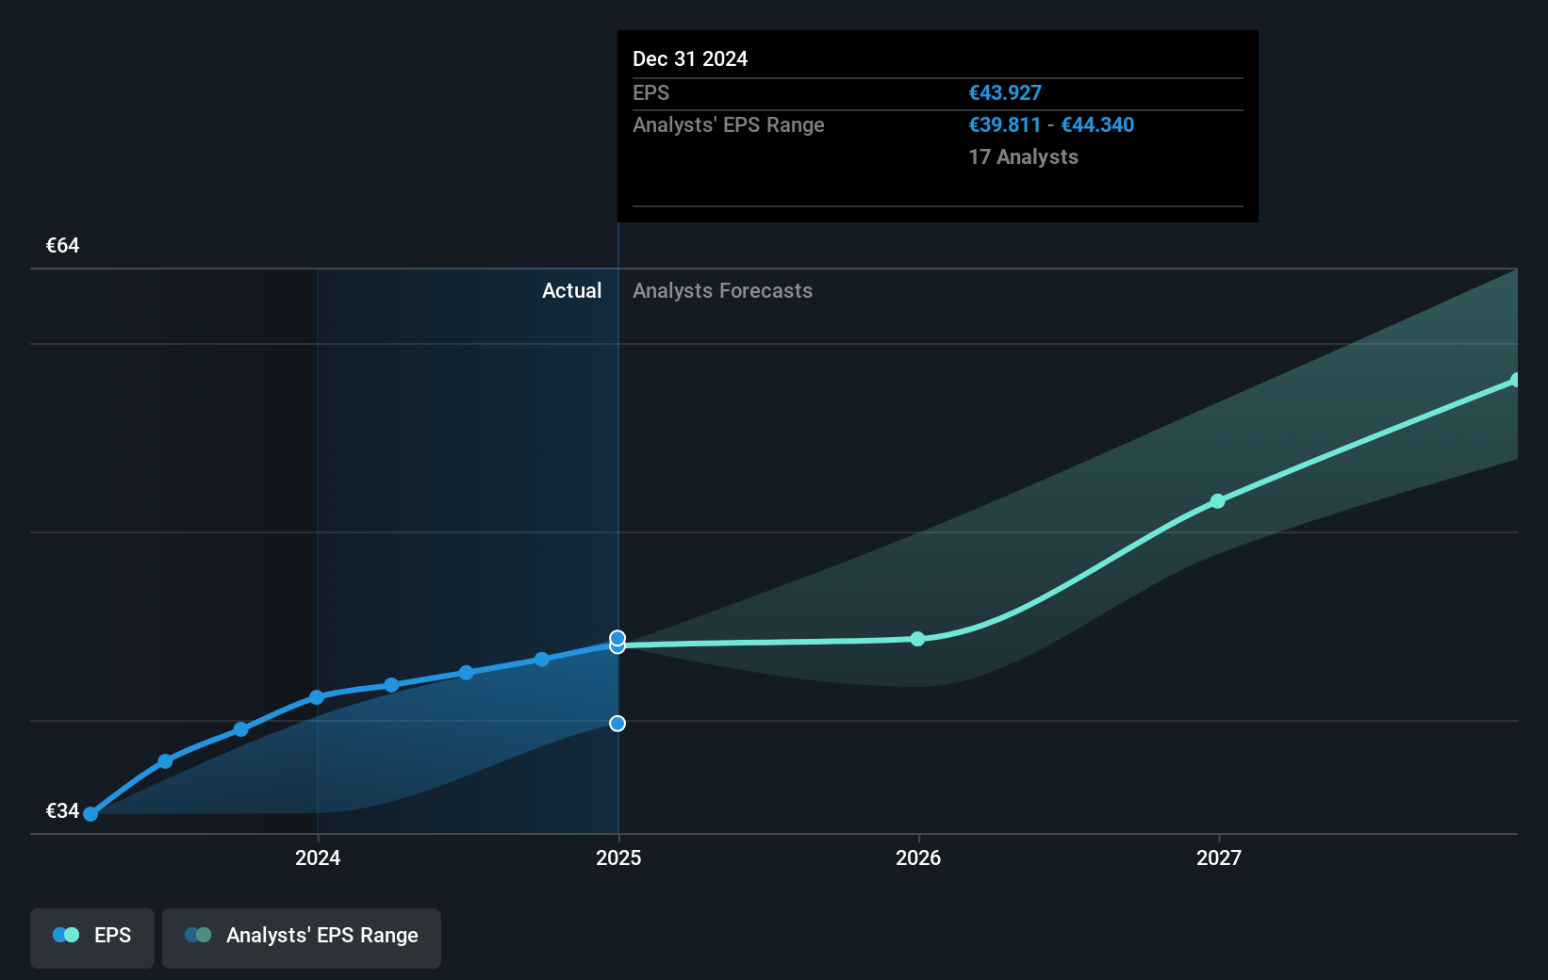This screenshot has height=980, width=1548.
Task: Click the mid-2024 EPS data point
Action: (x=466, y=673)
